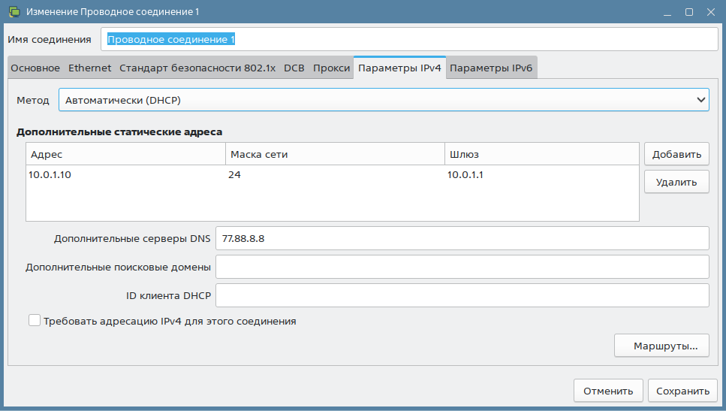
Task: Focus the Дополнительные поисковые домены field
Action: [x=461, y=267]
